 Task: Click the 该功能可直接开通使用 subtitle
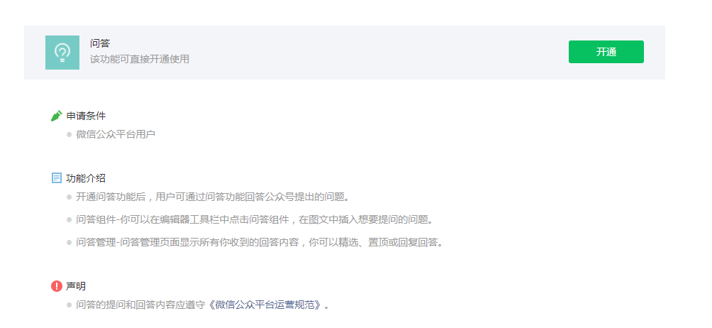140,59
